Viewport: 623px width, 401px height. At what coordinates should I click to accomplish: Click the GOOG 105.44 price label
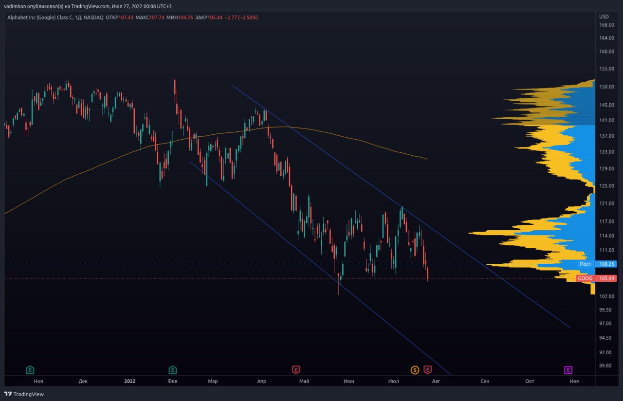click(x=597, y=278)
